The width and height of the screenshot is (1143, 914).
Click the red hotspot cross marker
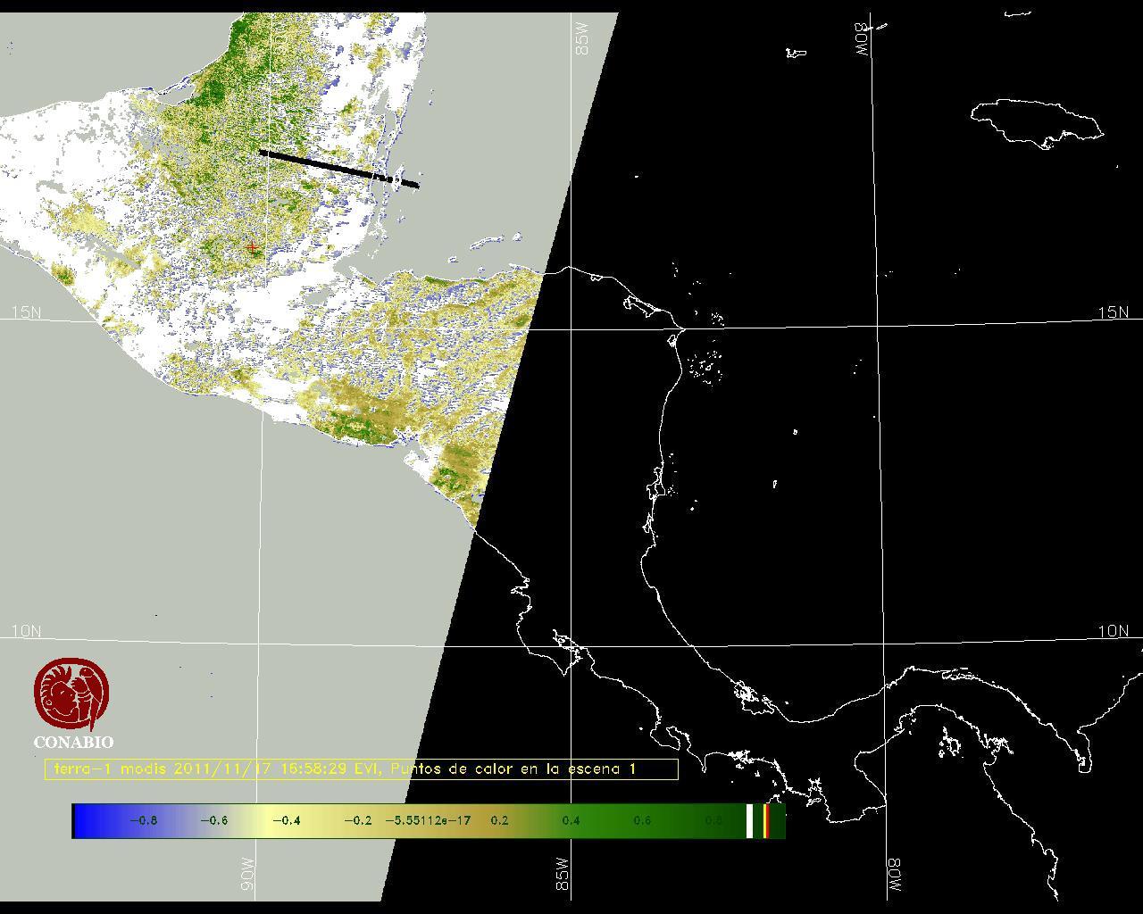[253, 247]
